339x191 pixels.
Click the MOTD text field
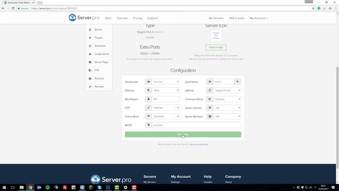(x=197, y=125)
